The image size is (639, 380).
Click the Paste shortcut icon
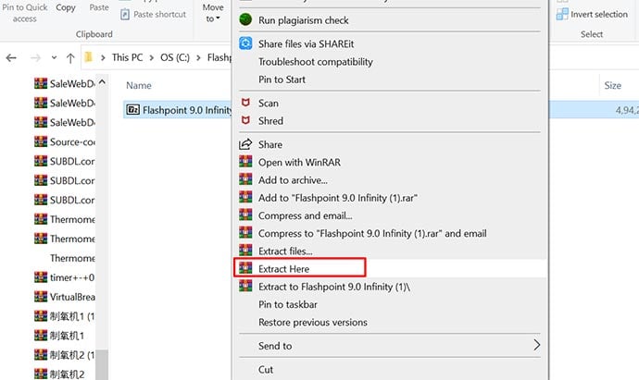point(125,14)
